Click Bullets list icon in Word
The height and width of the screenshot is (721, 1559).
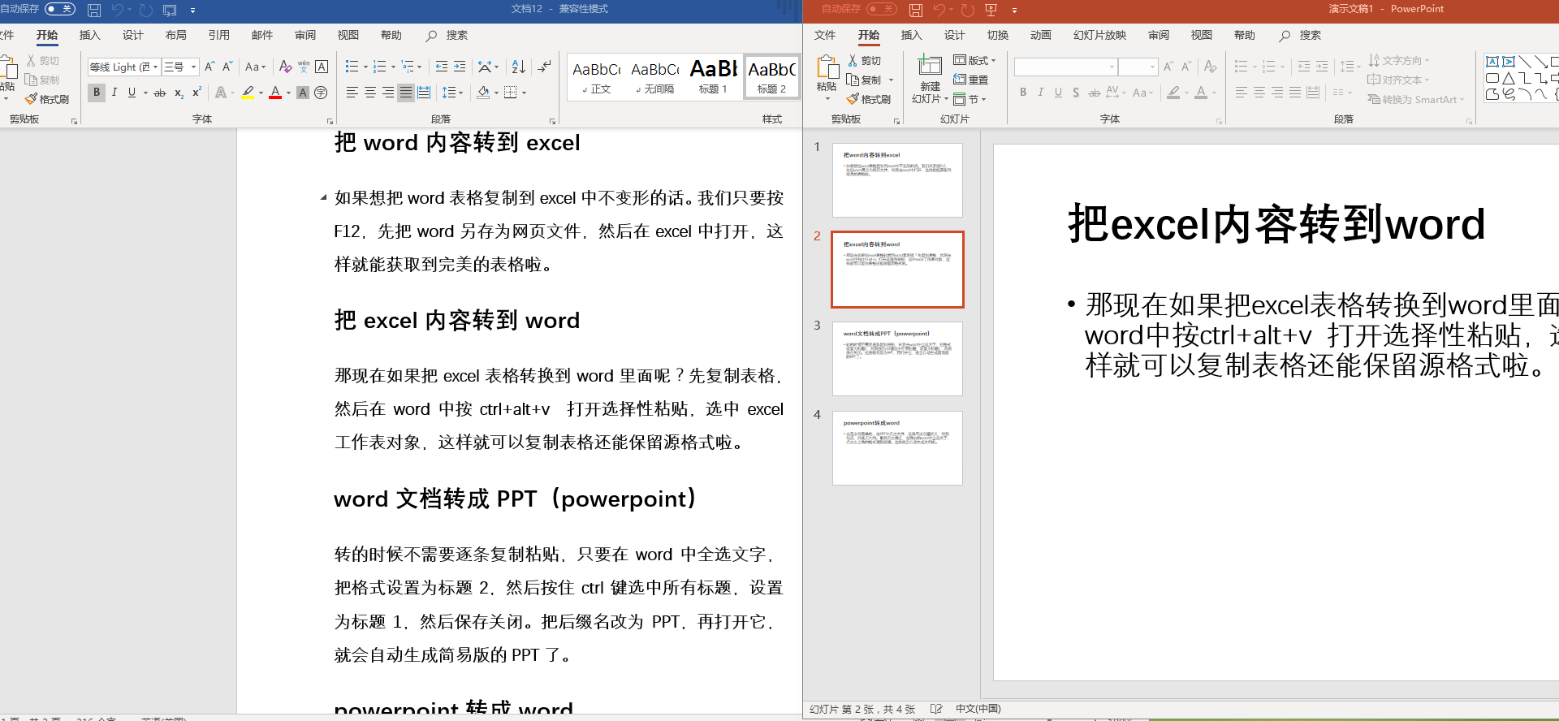click(352, 67)
